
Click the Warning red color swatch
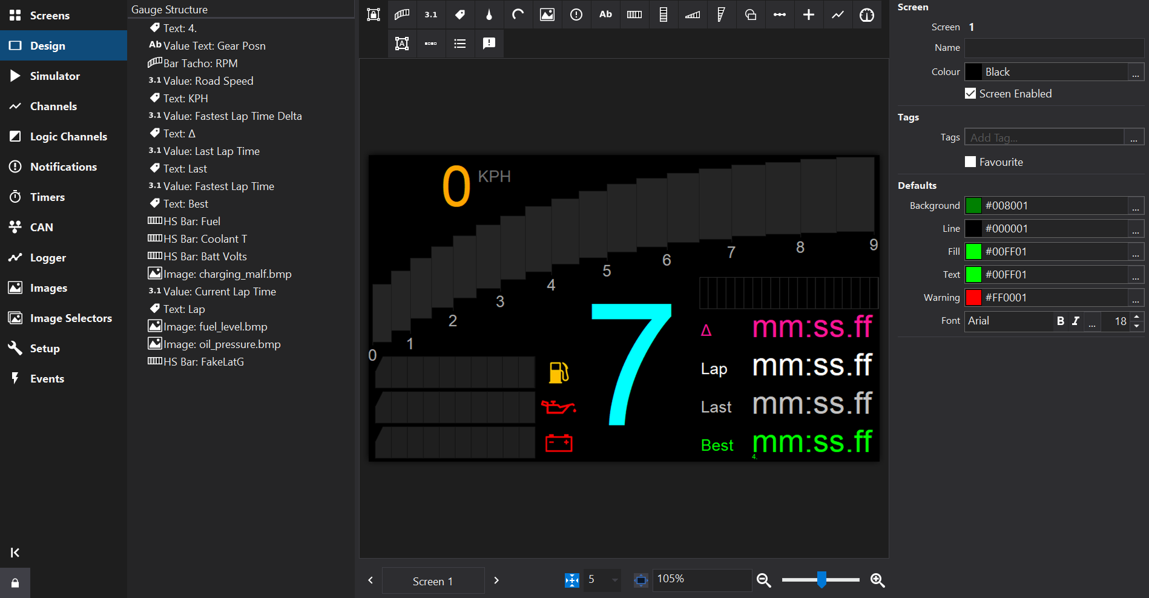pos(973,298)
